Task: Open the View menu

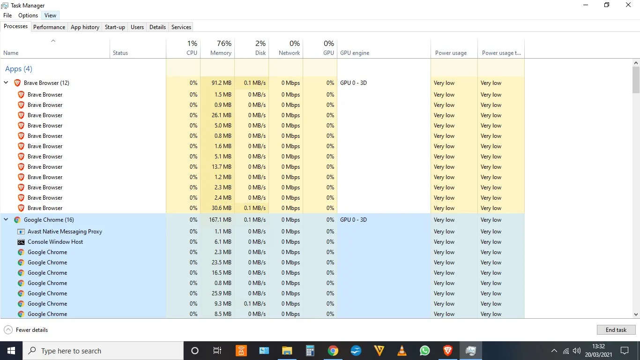Action: point(50,15)
